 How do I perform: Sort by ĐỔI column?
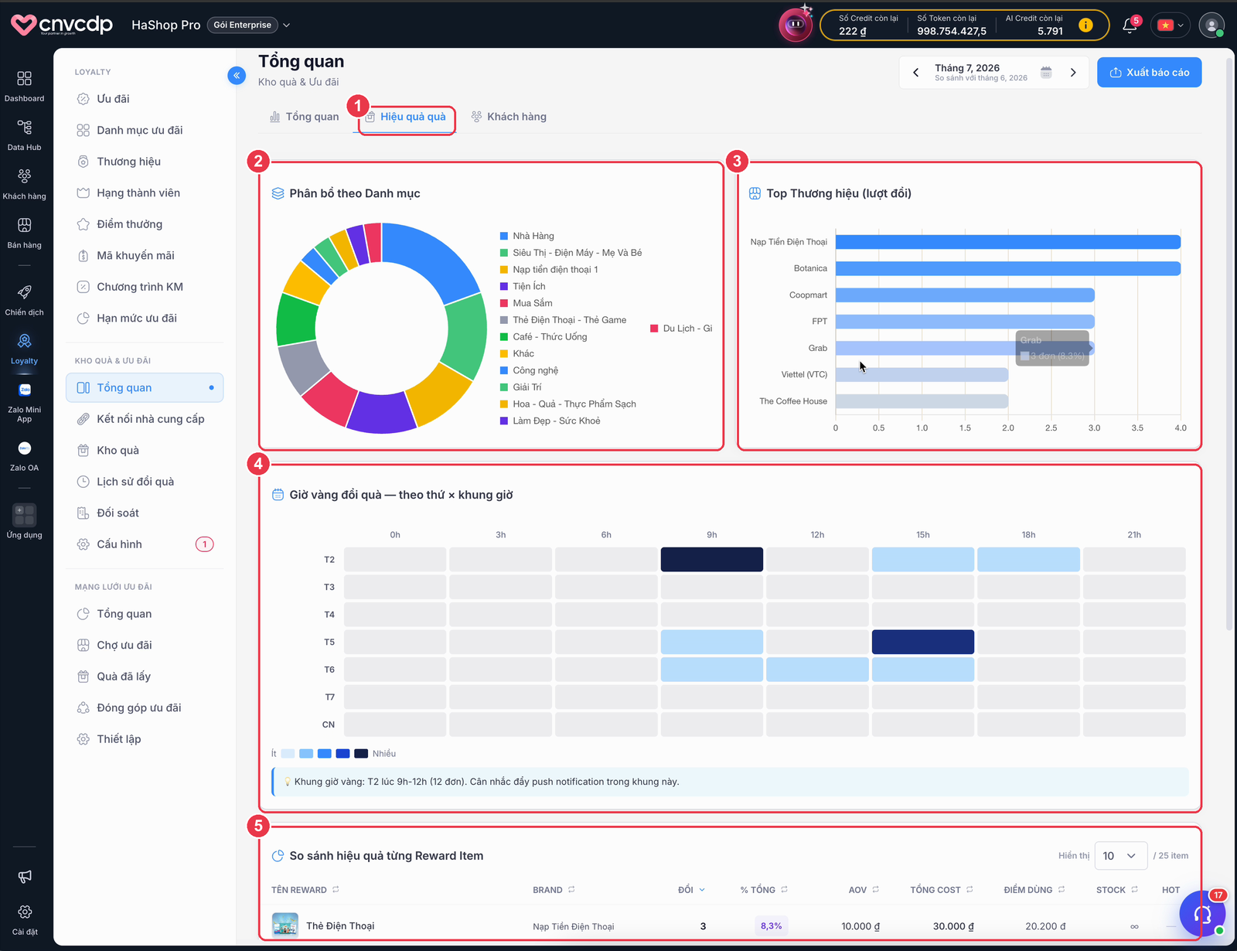(691, 890)
